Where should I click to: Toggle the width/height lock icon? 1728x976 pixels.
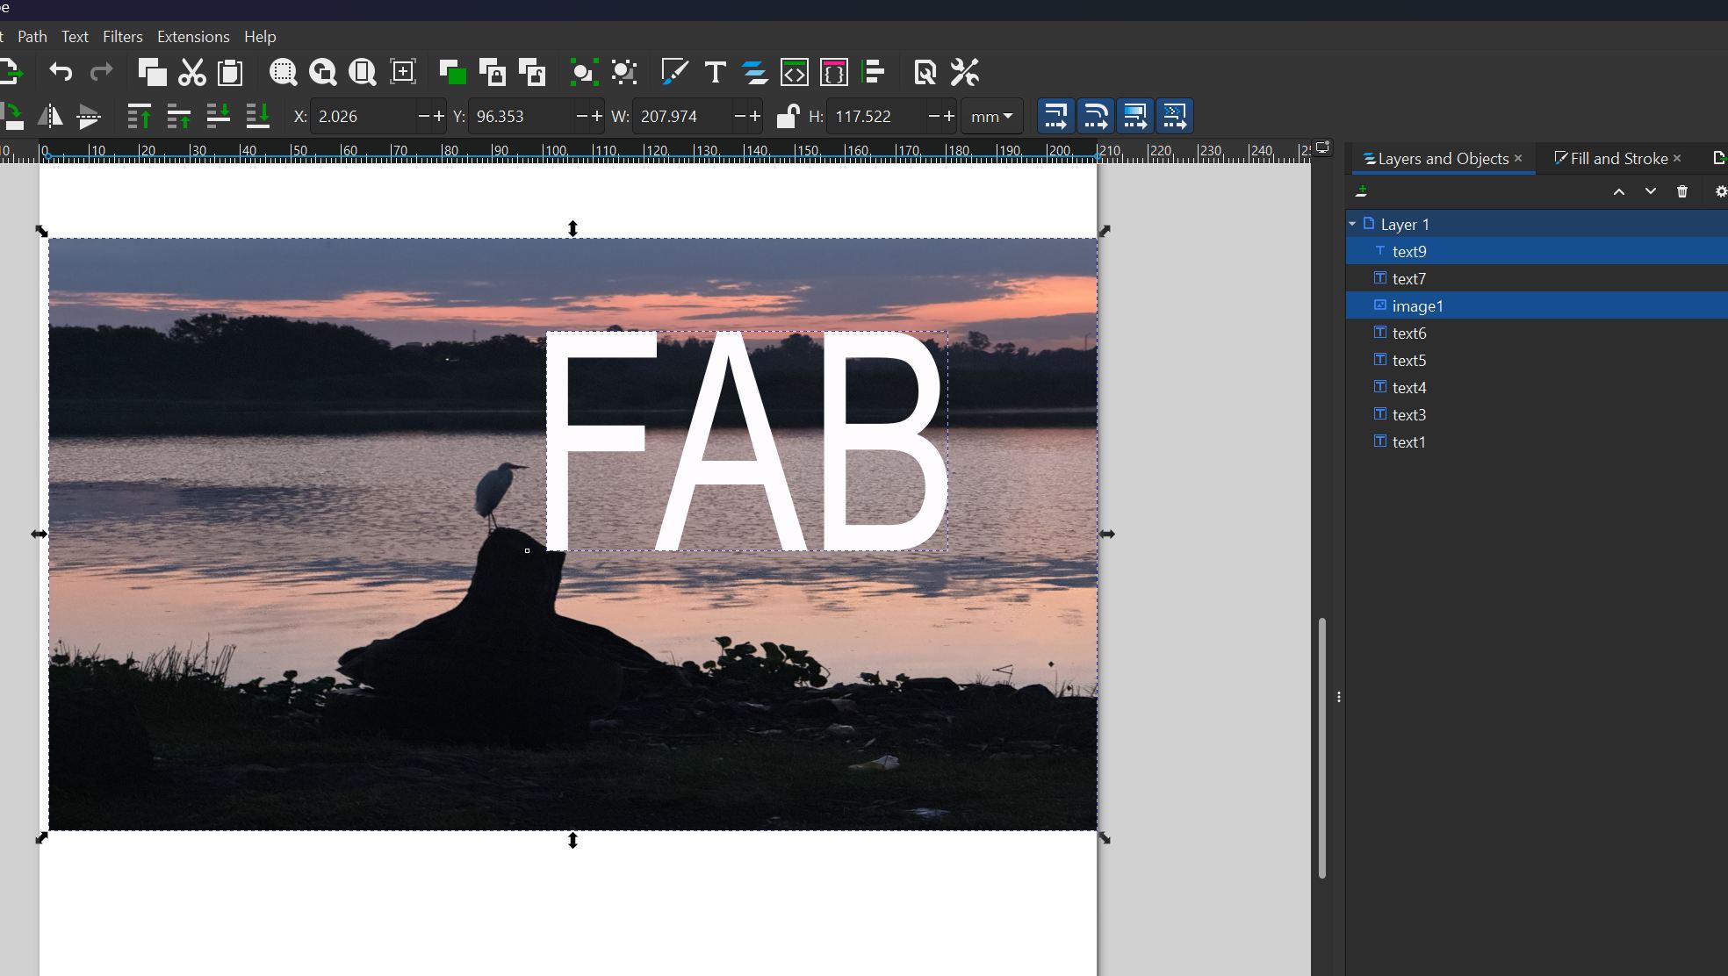(788, 116)
